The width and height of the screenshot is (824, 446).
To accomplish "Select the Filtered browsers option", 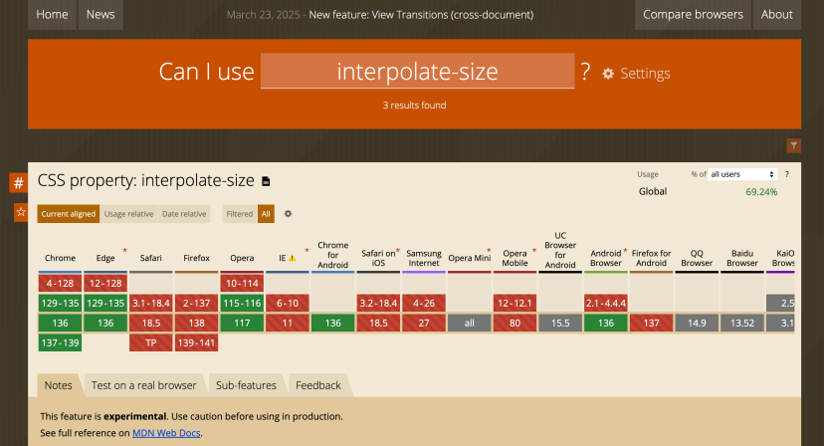I will click(240, 213).
